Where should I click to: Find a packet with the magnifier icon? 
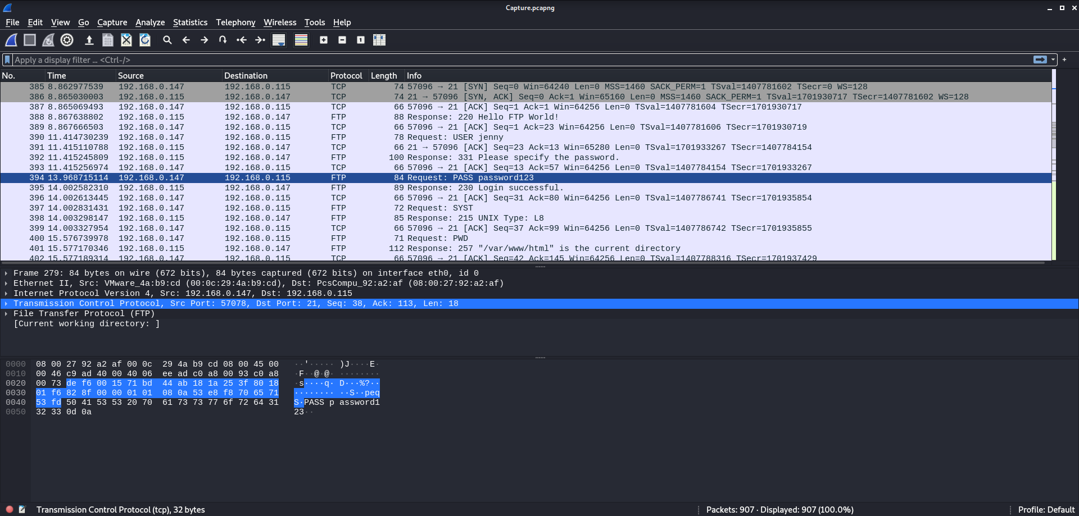pyautogui.click(x=167, y=40)
